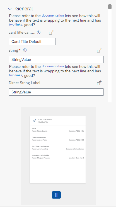Viewport: 116px width, 207px height.
Task: Show info icon for the string field
Action: pos(25,50)
